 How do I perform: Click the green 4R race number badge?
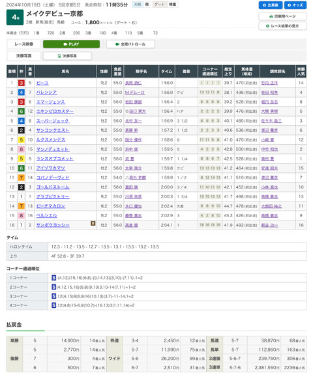pyautogui.click(x=15, y=17)
